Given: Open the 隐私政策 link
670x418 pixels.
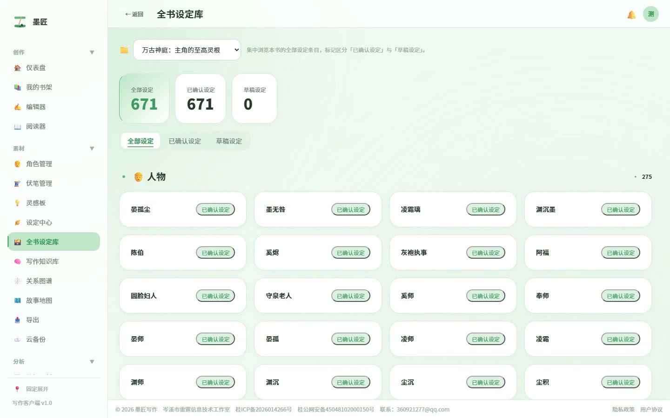Looking at the screenshot, I should [623, 410].
